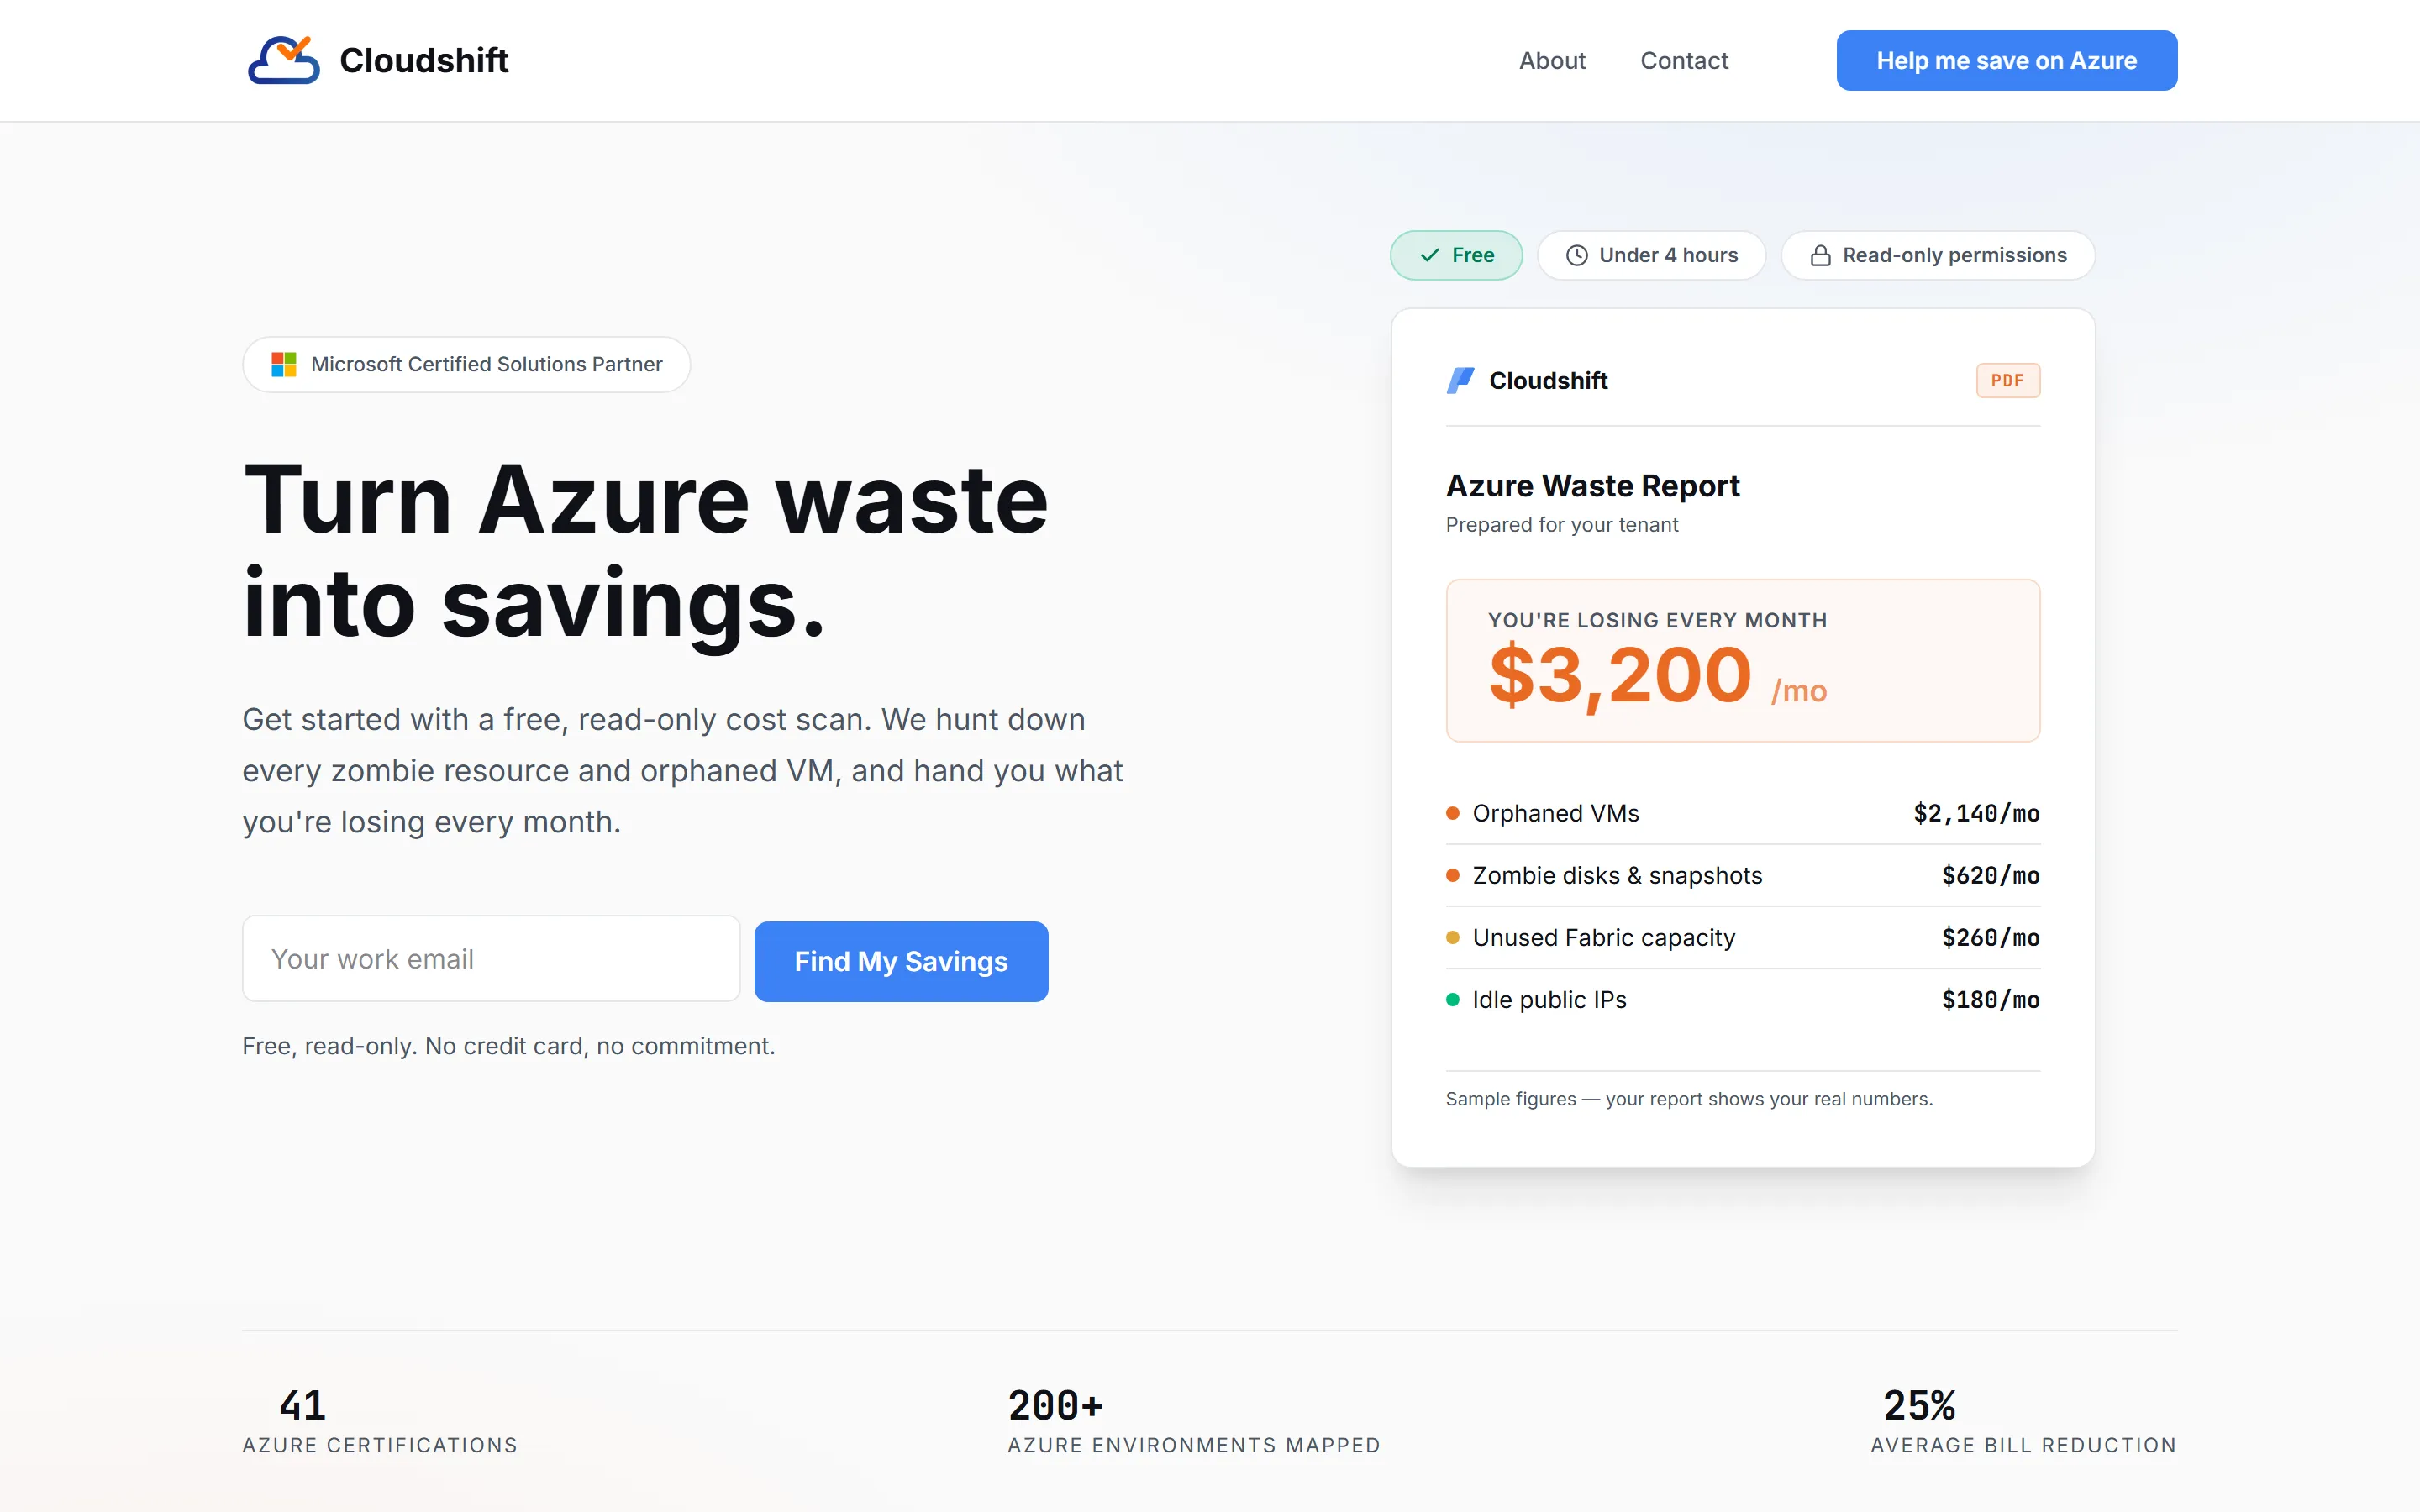
Task: Click Microsoft Certified Solutions Partner badge text
Action: click(486, 364)
